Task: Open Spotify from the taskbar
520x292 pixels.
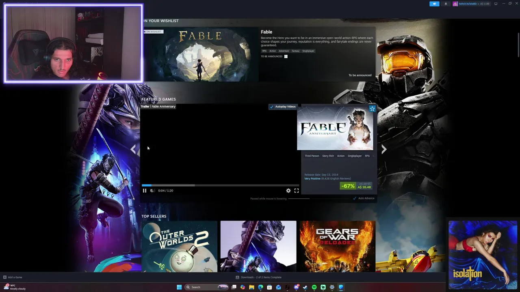Action: (314, 287)
